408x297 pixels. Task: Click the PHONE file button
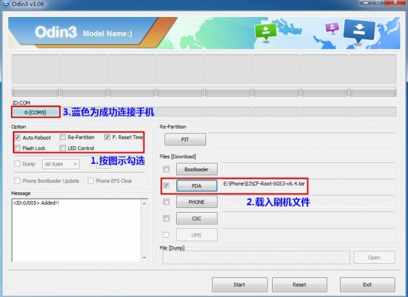pos(197,202)
